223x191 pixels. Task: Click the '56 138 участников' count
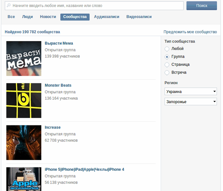61,183
